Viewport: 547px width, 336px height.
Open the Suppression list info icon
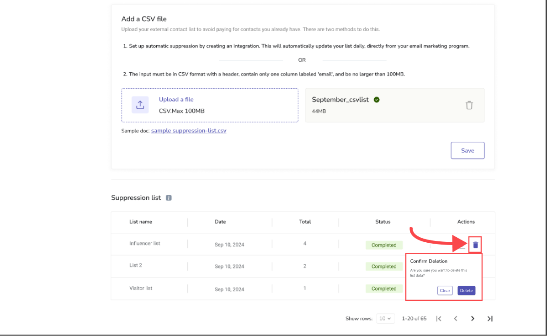point(169,198)
